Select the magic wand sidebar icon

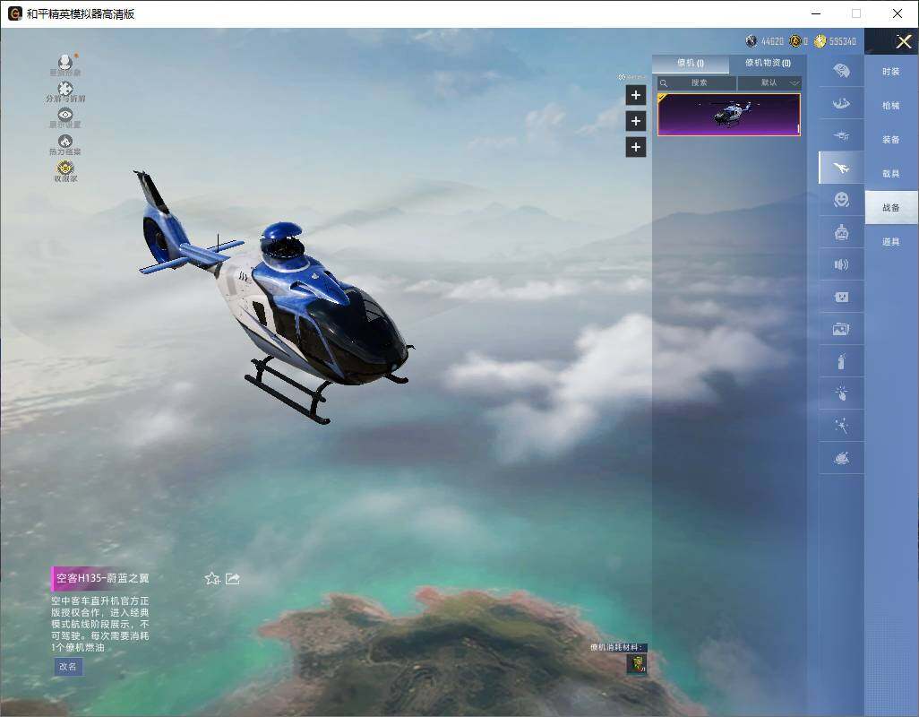click(841, 426)
